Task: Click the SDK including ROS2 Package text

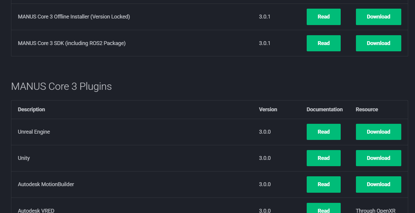Action: tap(72, 43)
